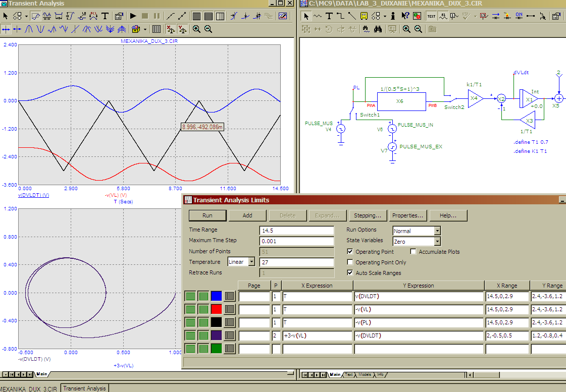The height and width of the screenshot is (392, 566).
Task: Click the Add button in Analysis Limits
Action: pos(247,215)
